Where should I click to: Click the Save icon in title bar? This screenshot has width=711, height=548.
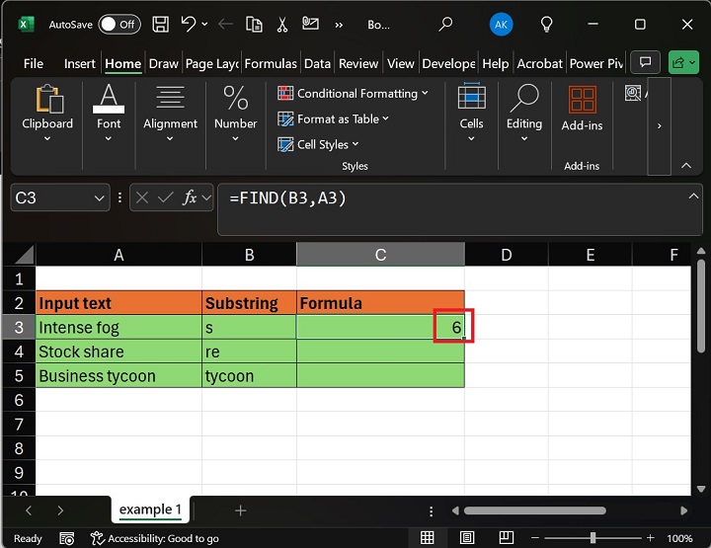[x=162, y=24]
